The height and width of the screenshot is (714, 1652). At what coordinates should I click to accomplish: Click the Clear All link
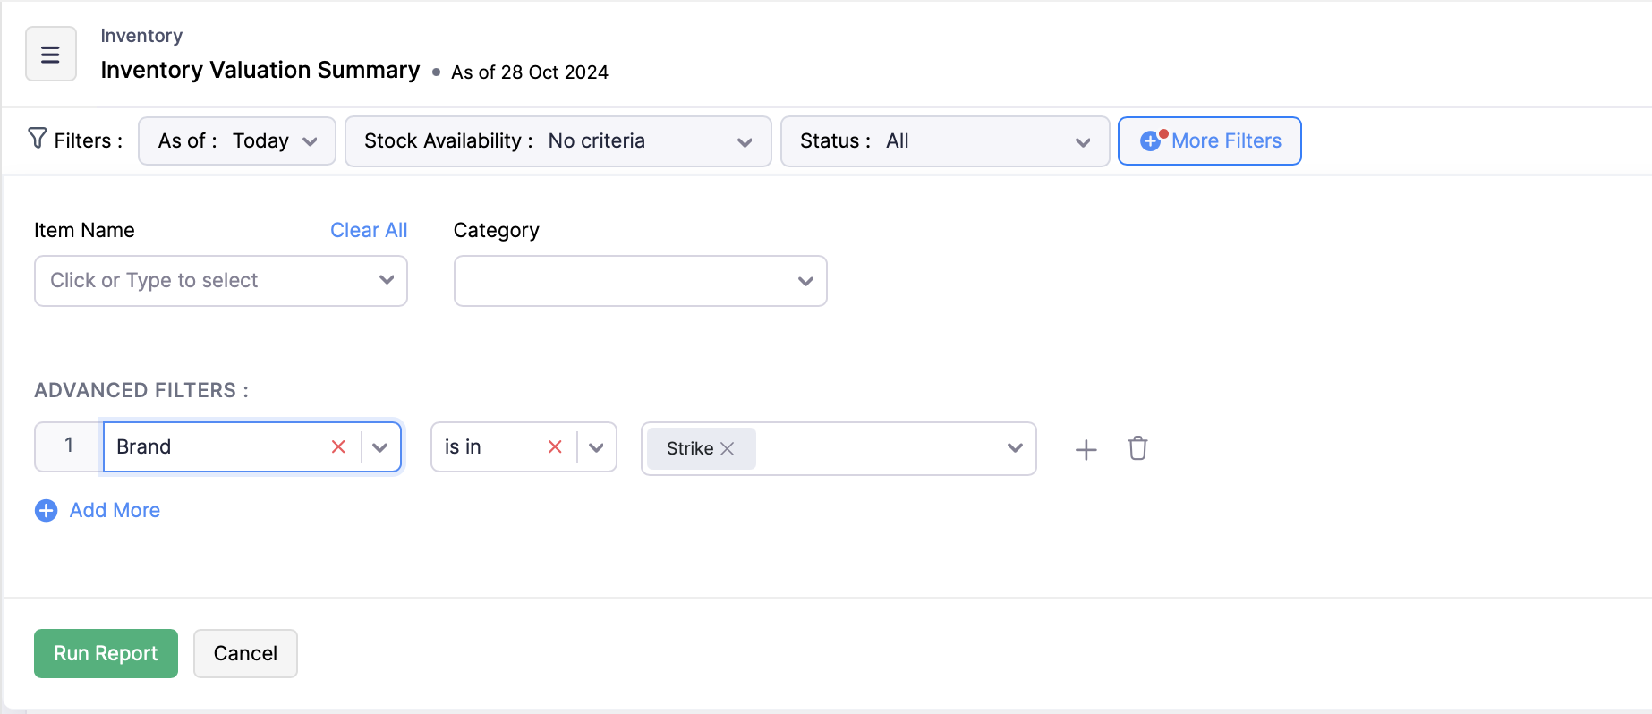[x=369, y=230]
